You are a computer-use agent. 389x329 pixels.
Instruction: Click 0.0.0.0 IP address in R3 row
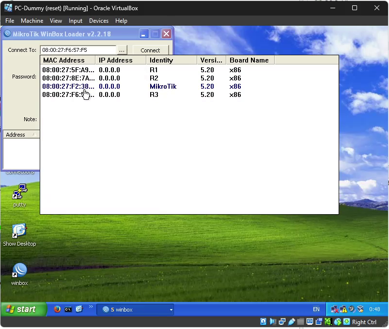coord(109,94)
